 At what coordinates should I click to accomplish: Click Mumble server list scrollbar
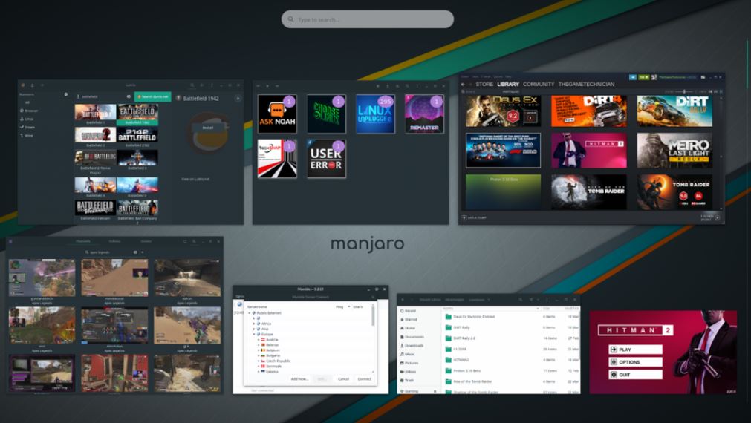tap(373, 317)
